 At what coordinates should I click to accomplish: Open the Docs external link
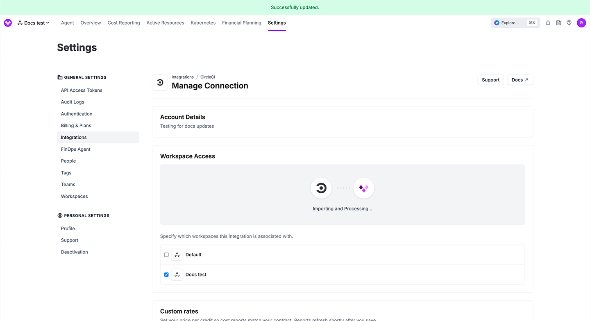520,79
